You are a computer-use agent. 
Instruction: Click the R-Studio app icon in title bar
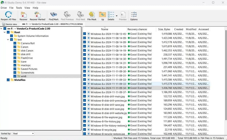click(2, 2)
